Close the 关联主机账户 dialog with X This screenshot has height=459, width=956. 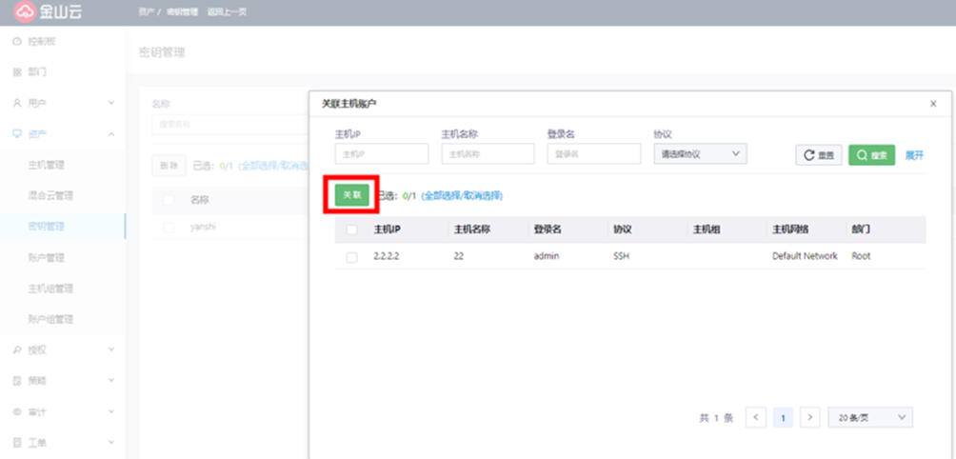933,103
